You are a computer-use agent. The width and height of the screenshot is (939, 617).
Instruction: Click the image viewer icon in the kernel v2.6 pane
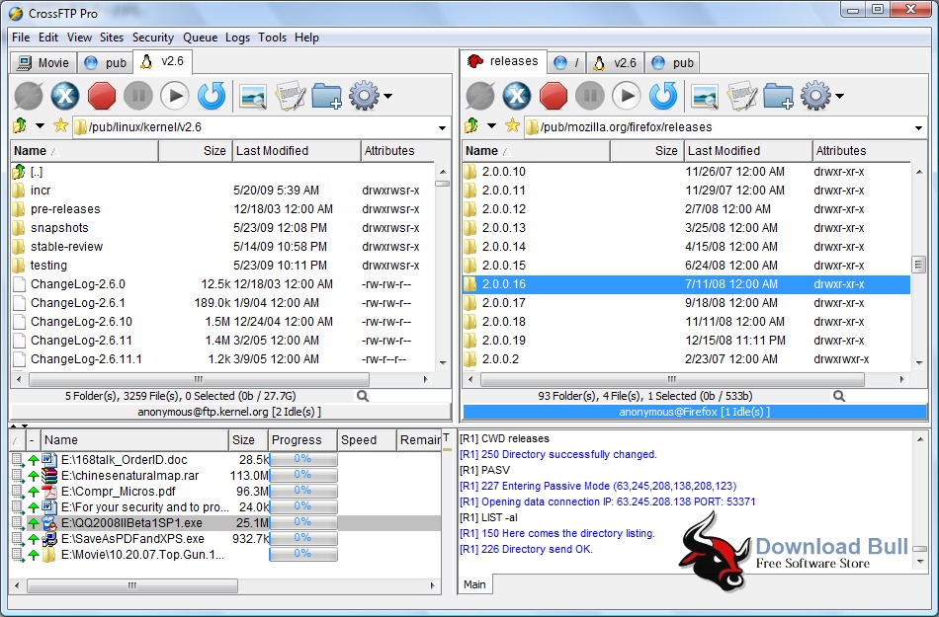[x=253, y=97]
